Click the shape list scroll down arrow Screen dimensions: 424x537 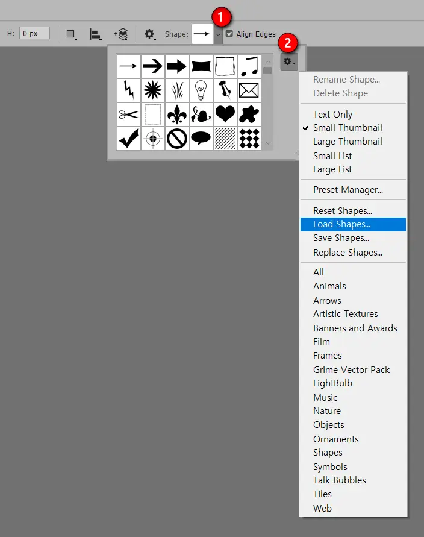click(268, 143)
